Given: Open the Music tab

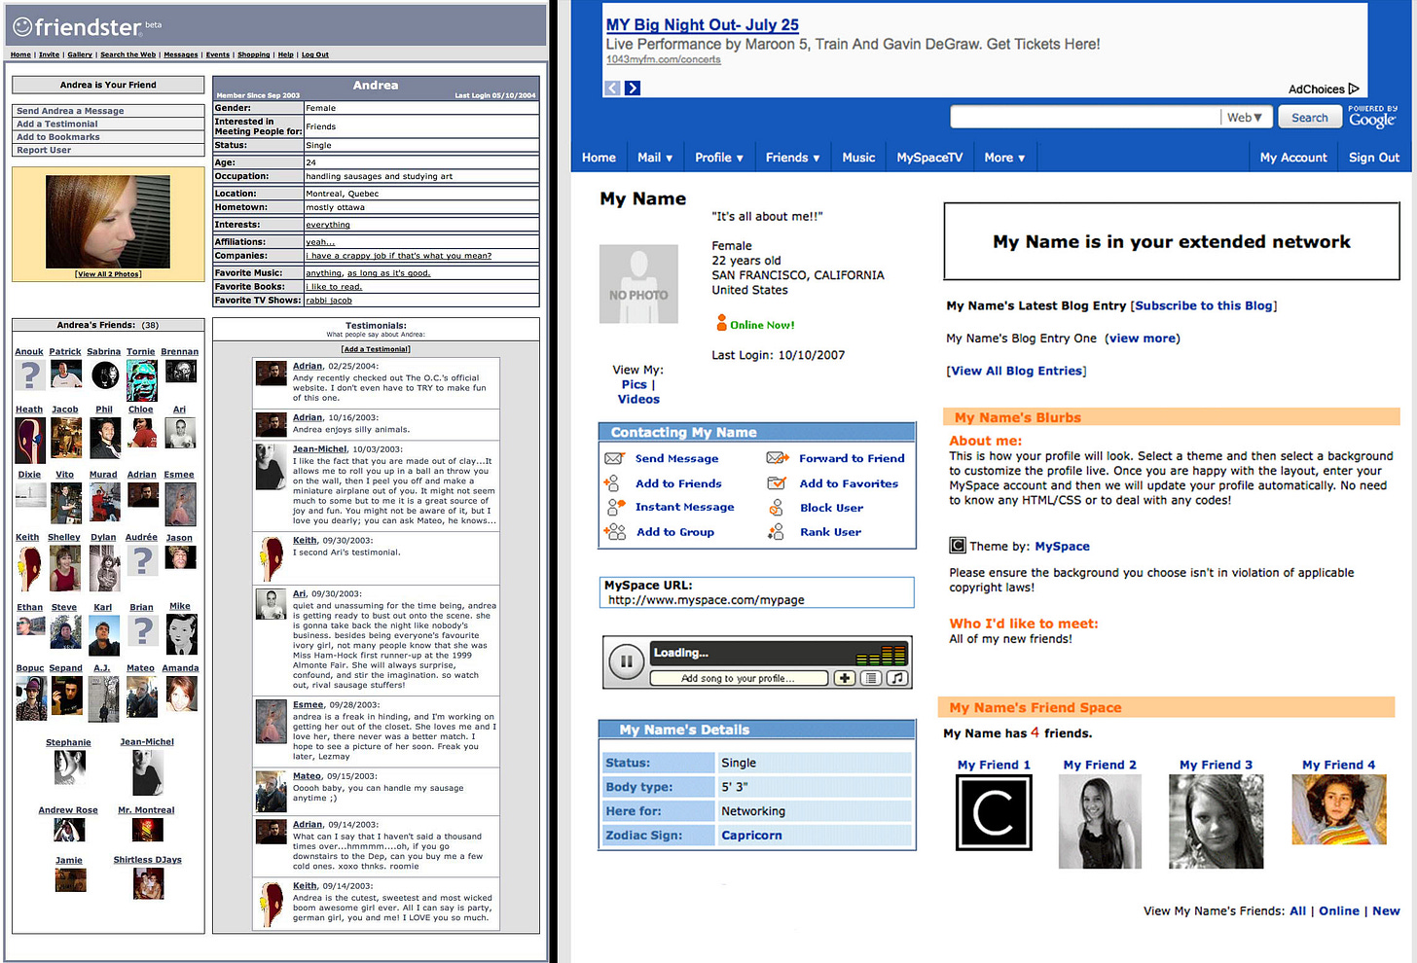Looking at the screenshot, I should tap(858, 157).
